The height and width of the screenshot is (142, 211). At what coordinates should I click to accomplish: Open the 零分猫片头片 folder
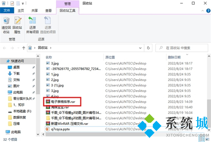pos(22,99)
